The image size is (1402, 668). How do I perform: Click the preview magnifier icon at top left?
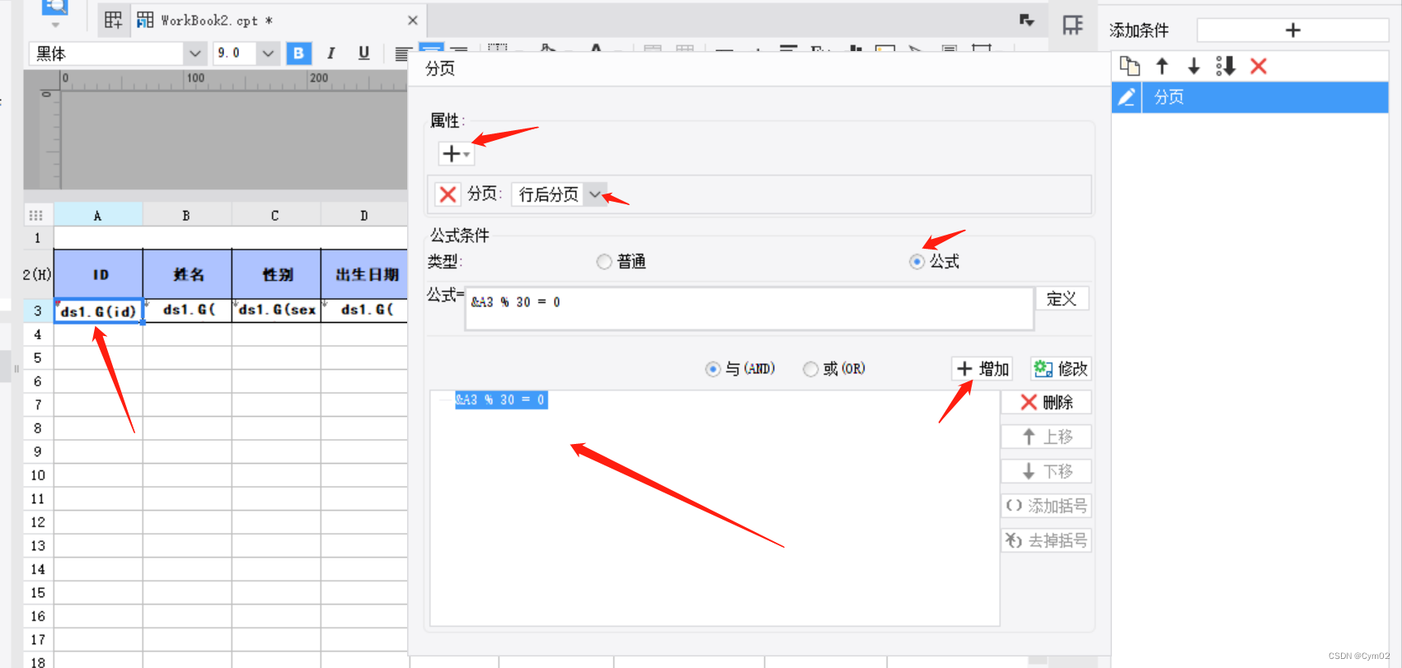click(x=54, y=7)
